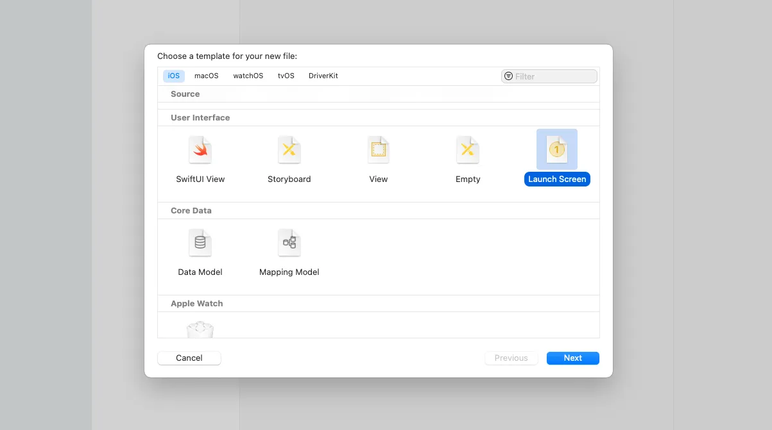Image resolution: width=772 pixels, height=430 pixels.
Task: Click the "Core Data" section header
Action: 191,211
